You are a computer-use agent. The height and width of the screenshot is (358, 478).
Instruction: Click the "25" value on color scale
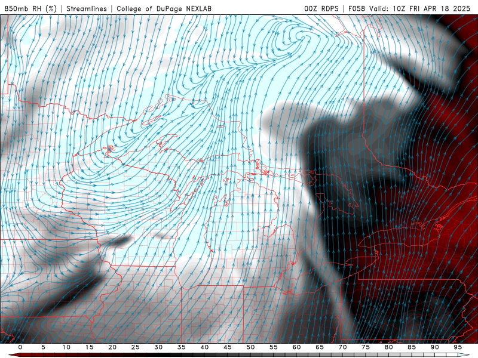coord(136,347)
